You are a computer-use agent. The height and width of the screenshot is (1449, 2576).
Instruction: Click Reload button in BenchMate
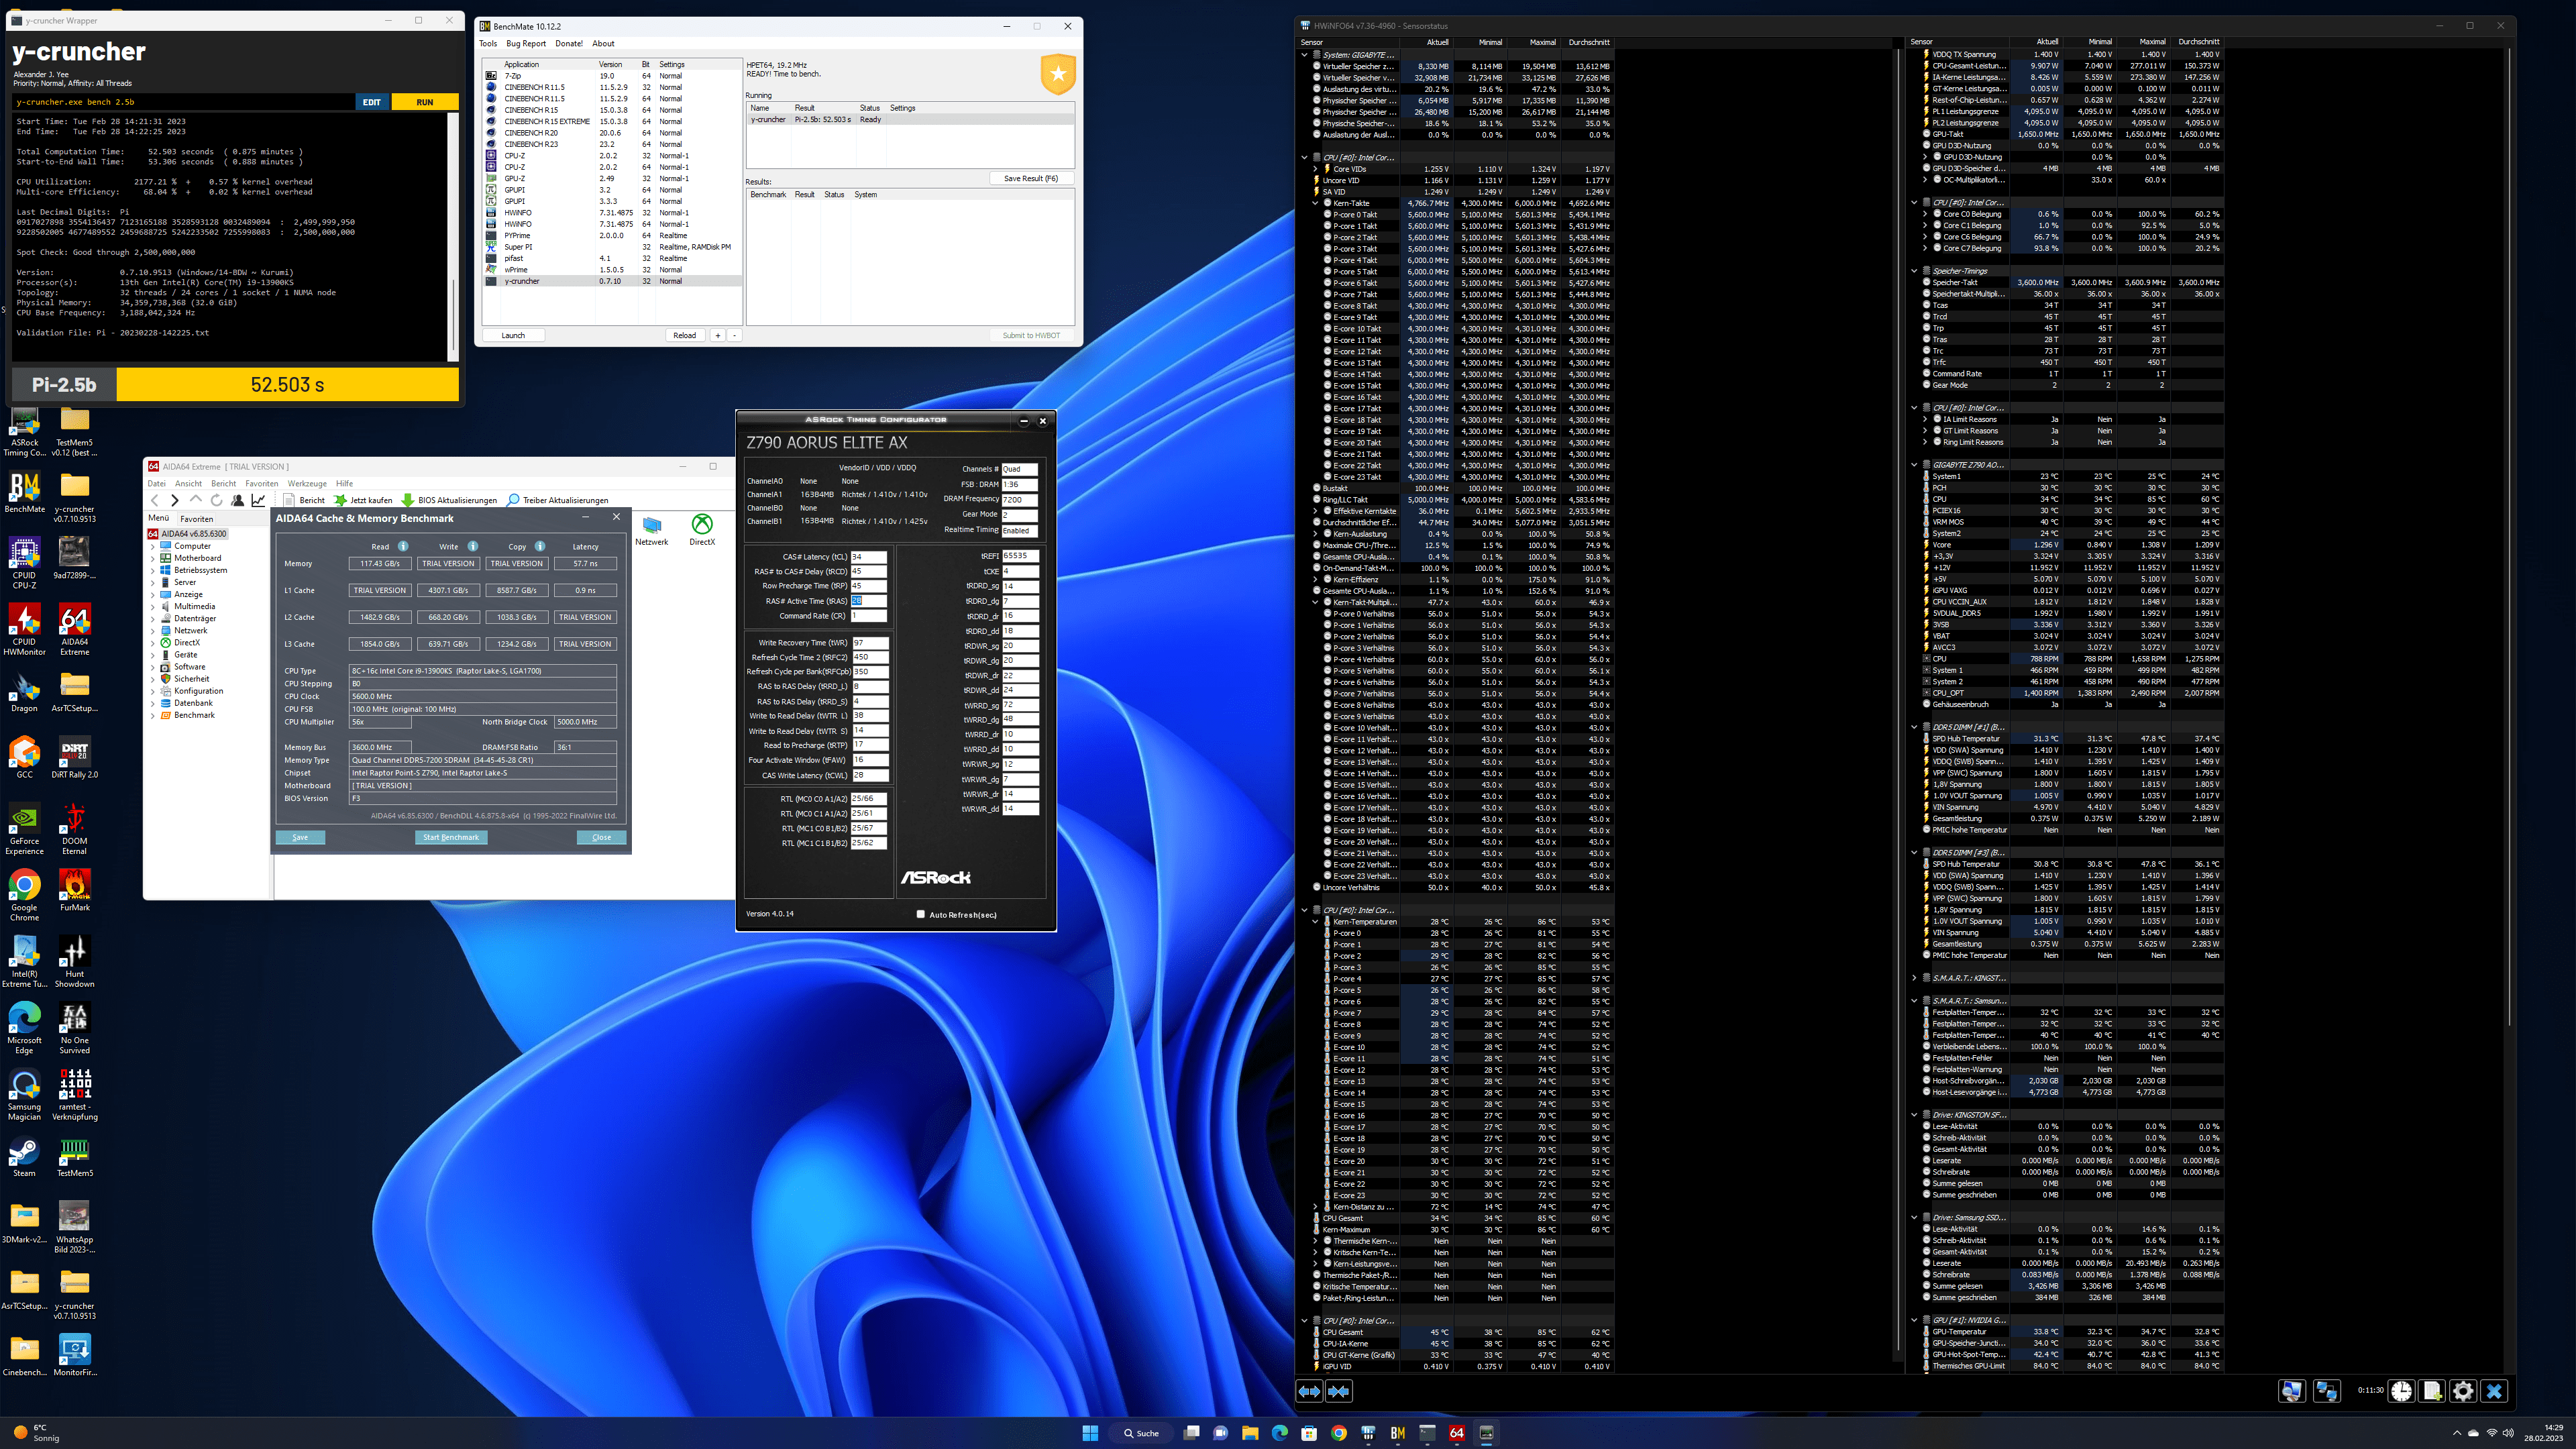tap(685, 335)
